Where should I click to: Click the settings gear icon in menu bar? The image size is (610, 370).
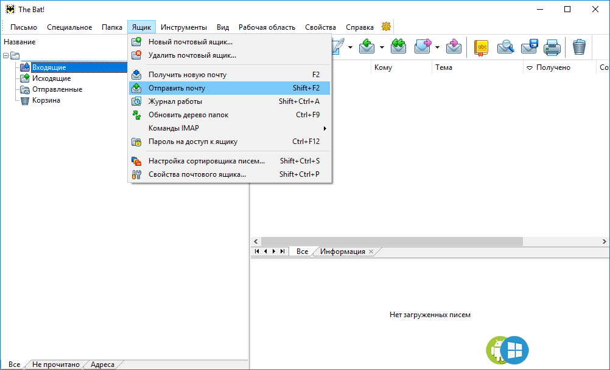coord(386,27)
